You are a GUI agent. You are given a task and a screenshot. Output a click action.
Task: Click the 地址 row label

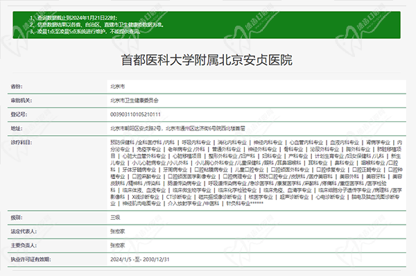[x=17, y=129]
